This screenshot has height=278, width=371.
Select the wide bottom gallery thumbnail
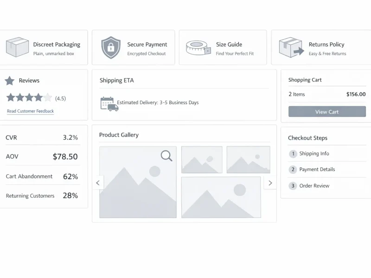(x=221, y=197)
